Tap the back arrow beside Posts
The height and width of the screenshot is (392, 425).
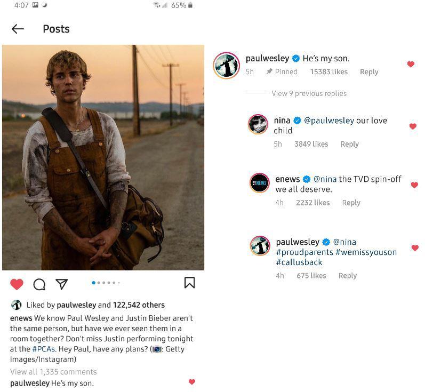pos(18,29)
